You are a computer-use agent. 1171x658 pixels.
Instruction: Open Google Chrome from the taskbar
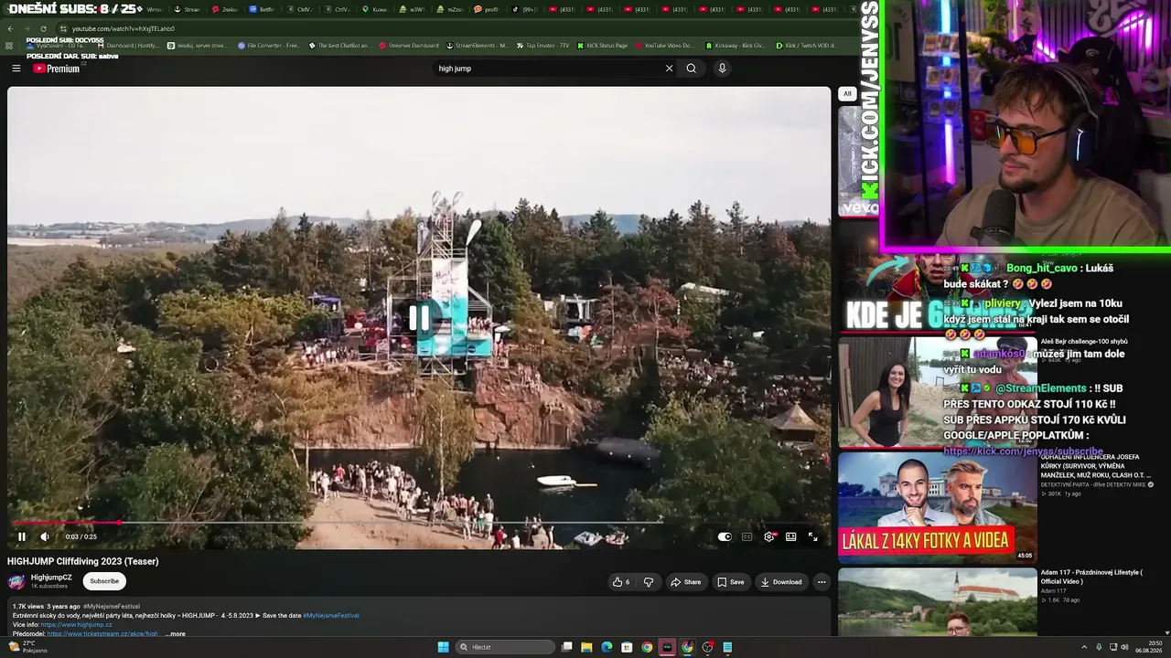click(x=647, y=647)
